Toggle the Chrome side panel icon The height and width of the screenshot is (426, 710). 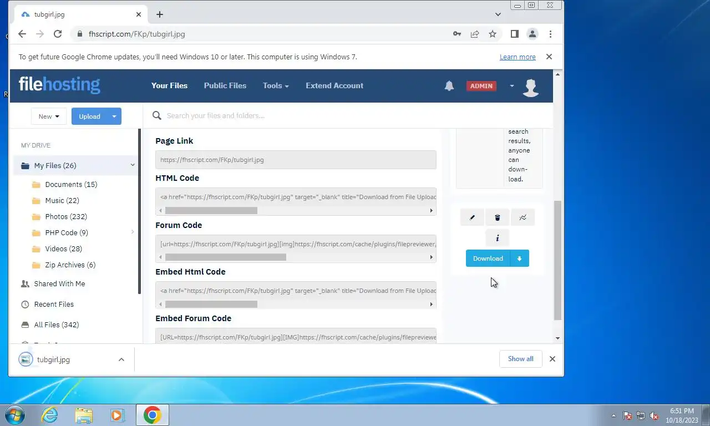(515, 34)
